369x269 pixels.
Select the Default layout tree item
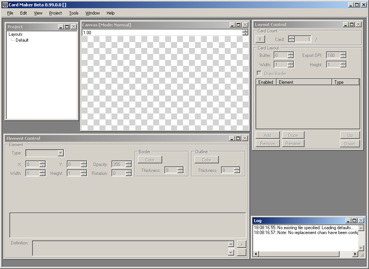pyautogui.click(x=22, y=40)
